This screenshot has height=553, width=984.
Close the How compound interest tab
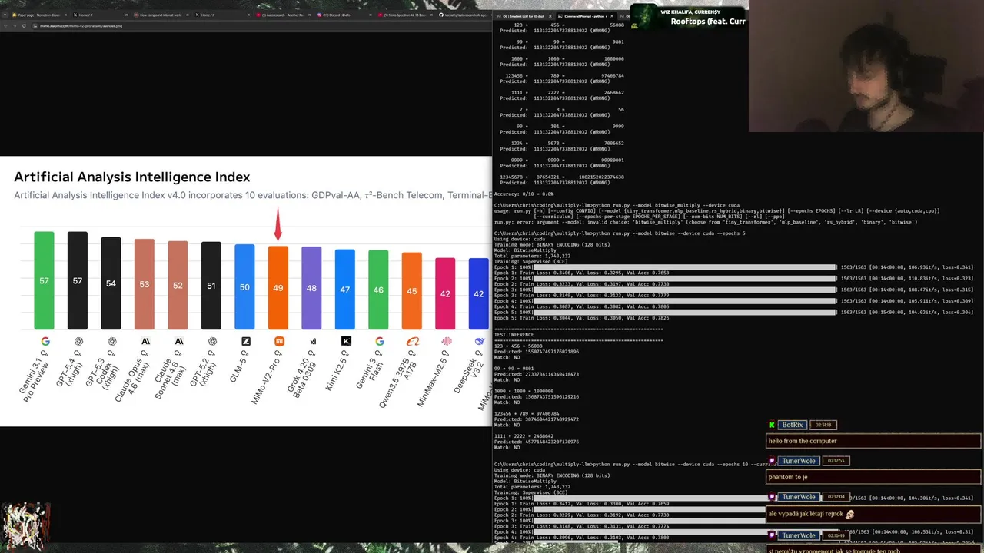(x=188, y=15)
